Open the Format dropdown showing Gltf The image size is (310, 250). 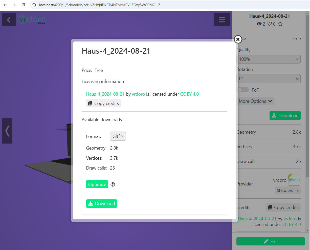coord(118,136)
